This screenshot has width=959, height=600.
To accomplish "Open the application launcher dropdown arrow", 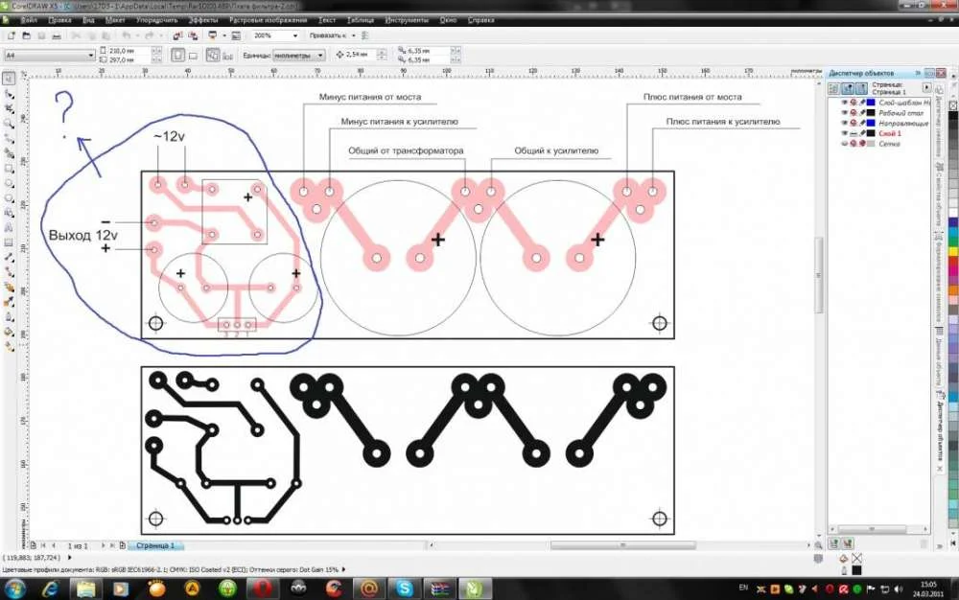I will point(224,36).
